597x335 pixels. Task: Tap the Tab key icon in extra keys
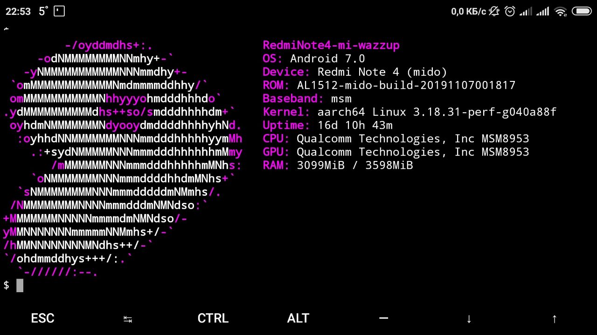128,319
